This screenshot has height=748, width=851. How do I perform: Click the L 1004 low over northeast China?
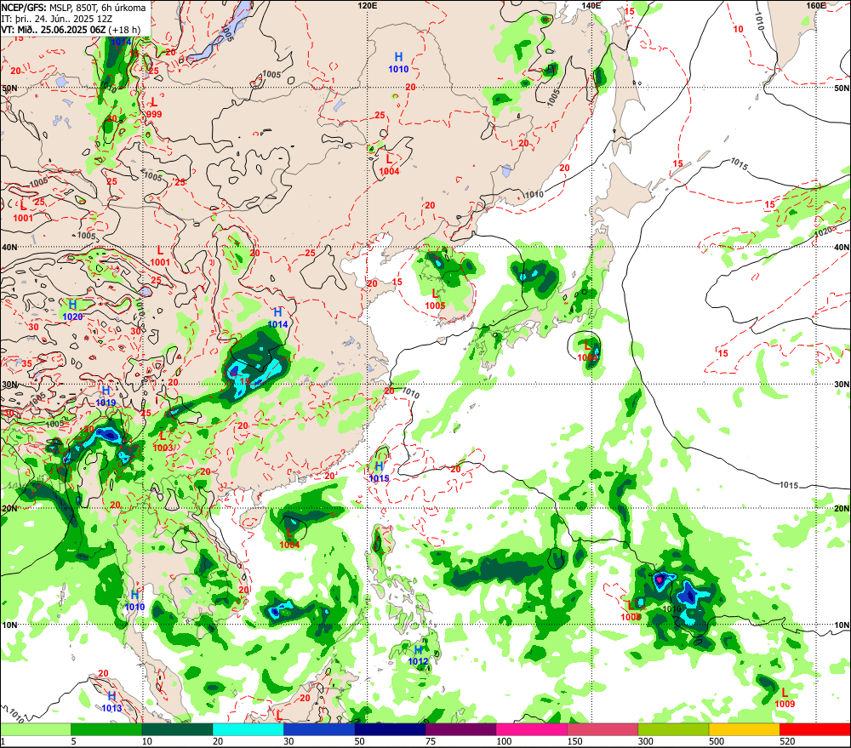(x=389, y=165)
